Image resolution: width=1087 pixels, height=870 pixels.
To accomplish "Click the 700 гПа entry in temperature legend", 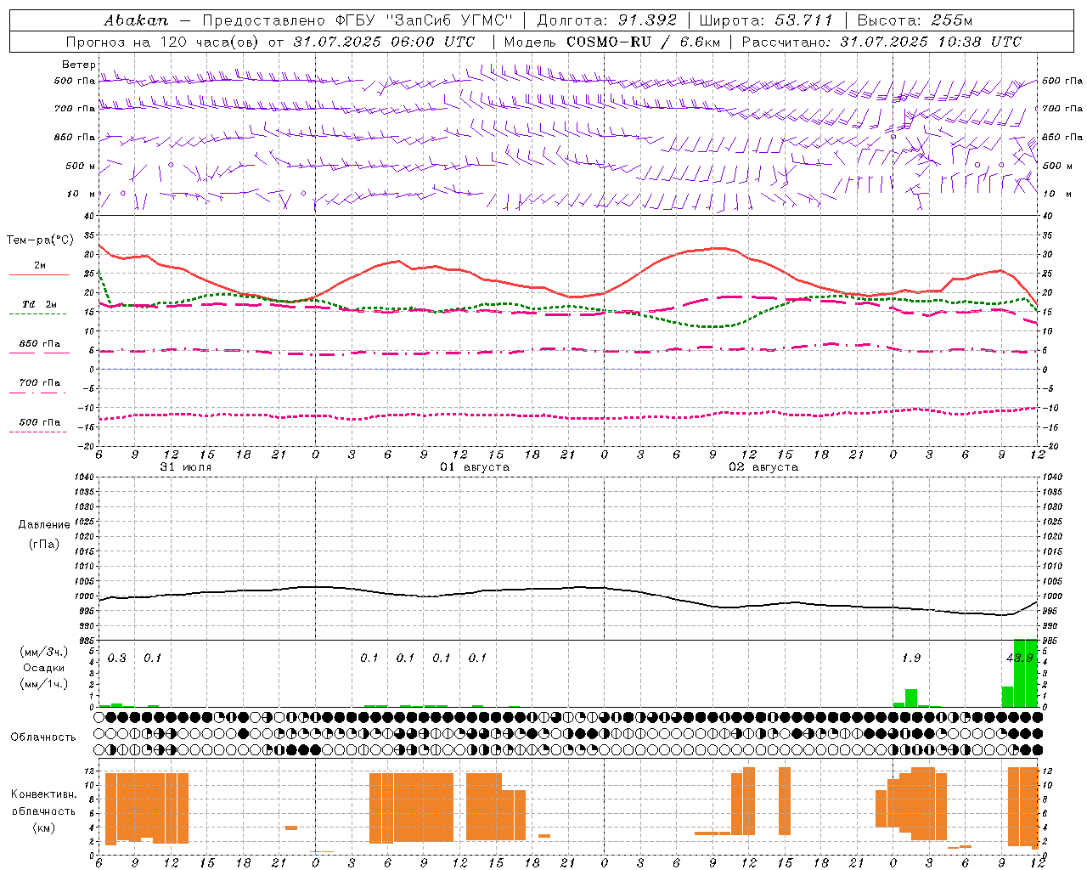I will tap(40, 382).
